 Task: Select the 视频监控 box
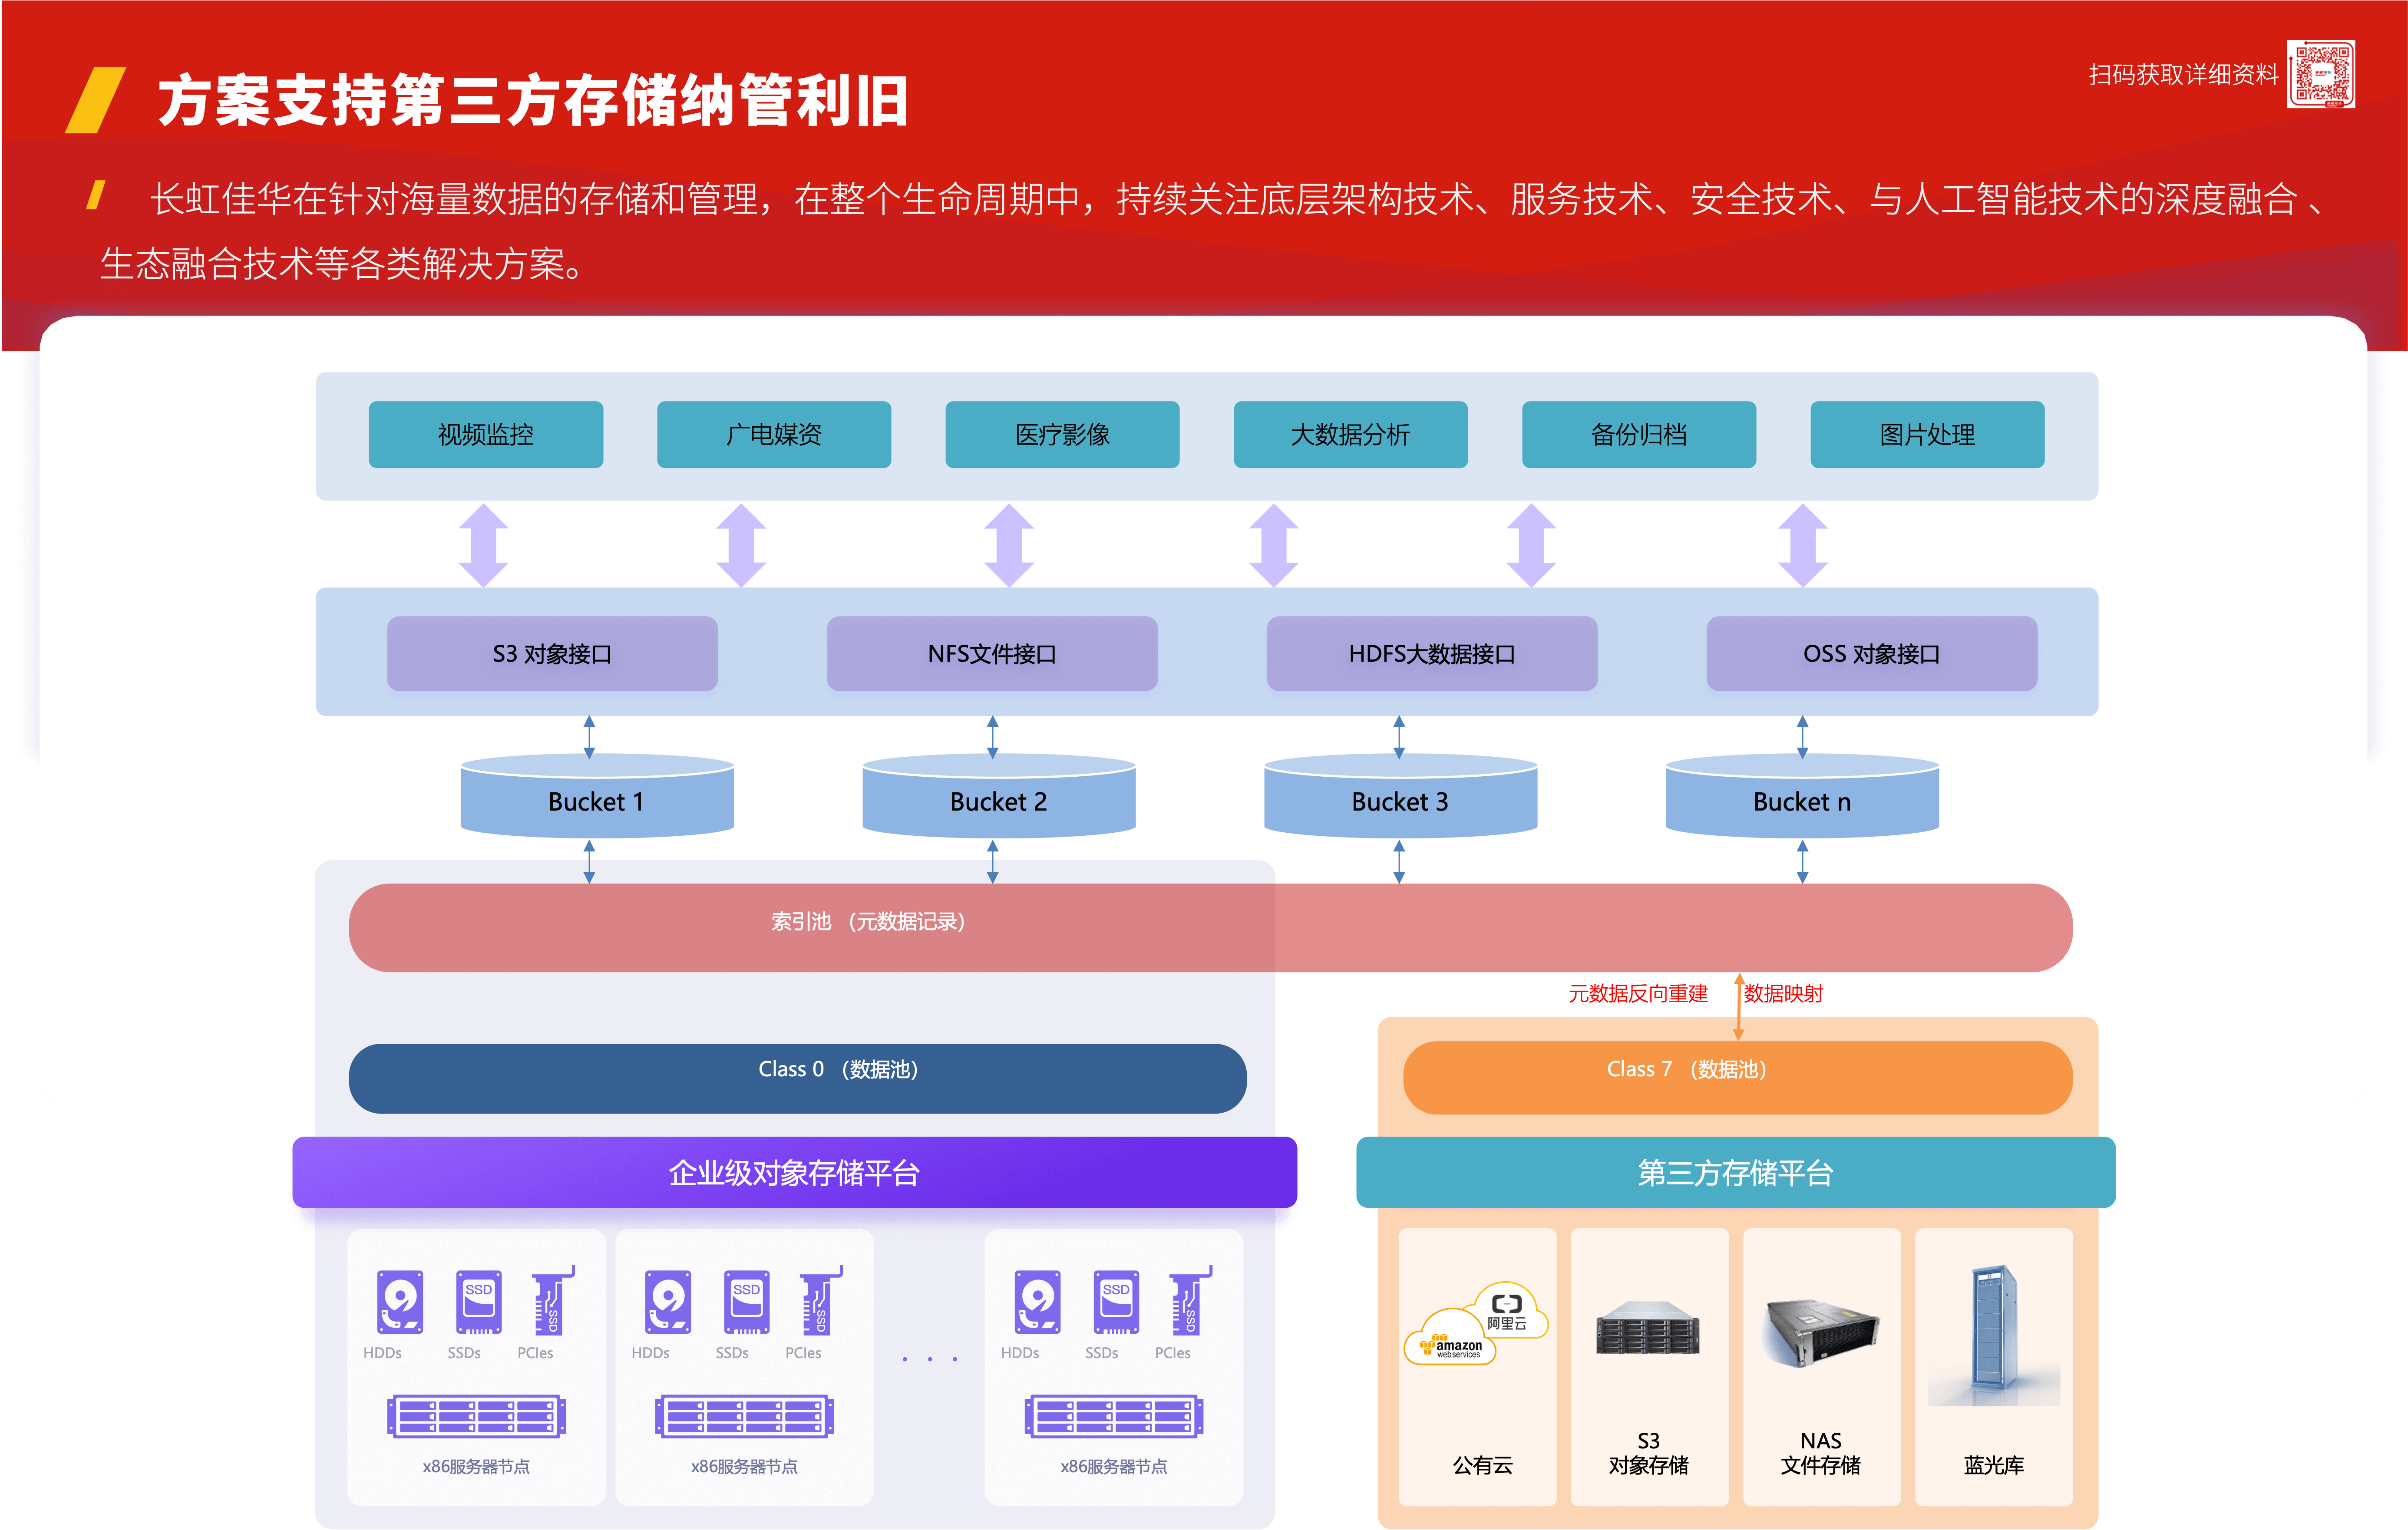click(485, 434)
